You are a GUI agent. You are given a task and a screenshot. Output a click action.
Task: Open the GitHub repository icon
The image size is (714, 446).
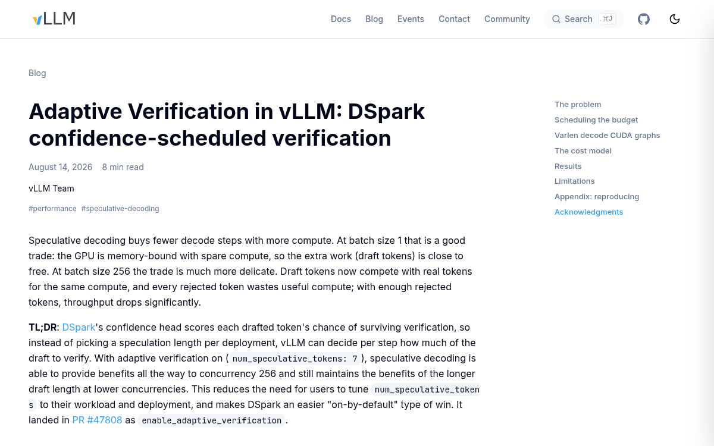[x=644, y=19]
